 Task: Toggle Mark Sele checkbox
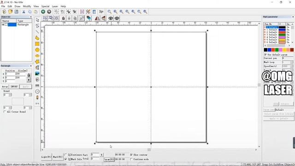(65, 159)
